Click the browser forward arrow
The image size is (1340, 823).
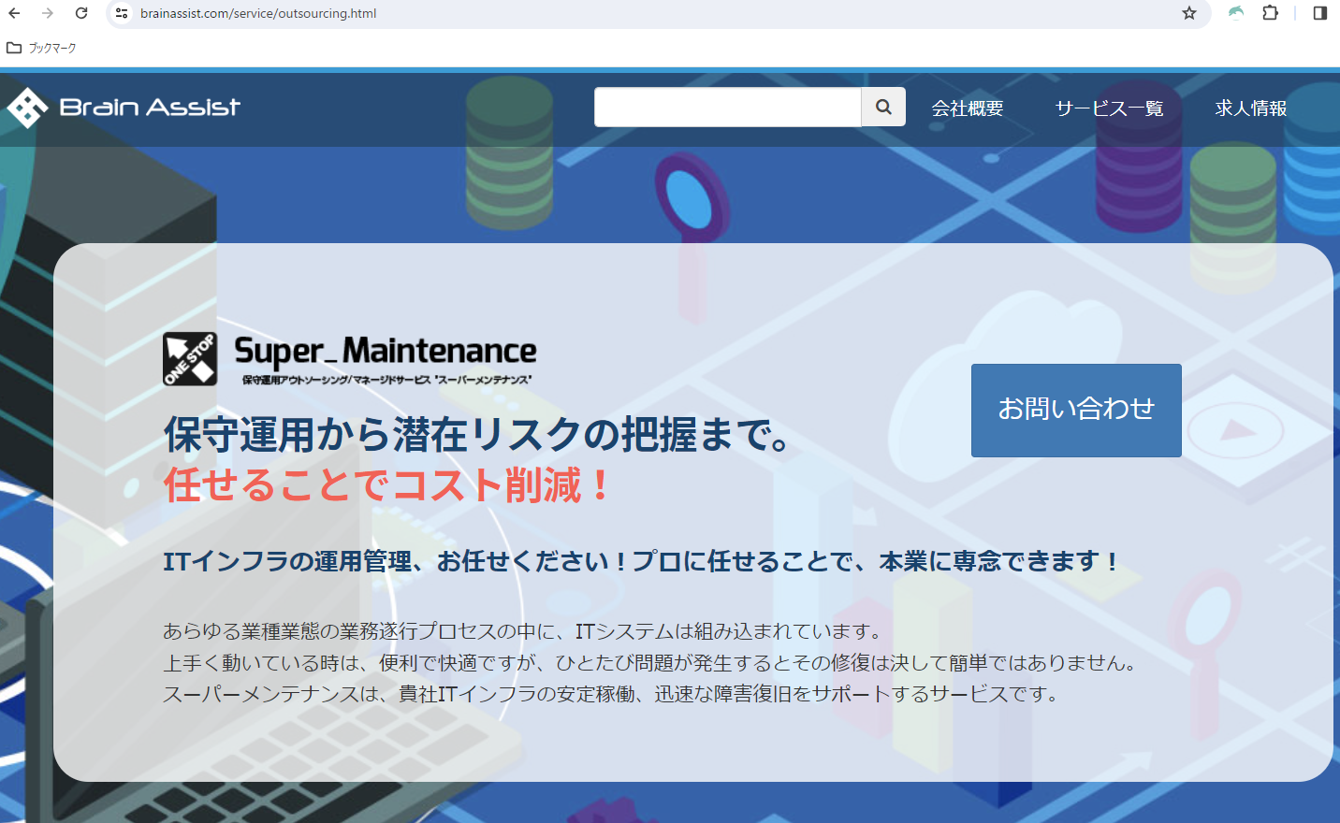pyautogui.click(x=48, y=13)
